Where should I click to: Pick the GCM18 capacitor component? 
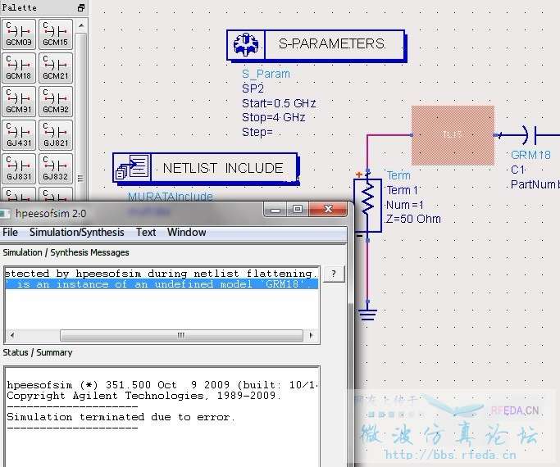click(x=19, y=68)
